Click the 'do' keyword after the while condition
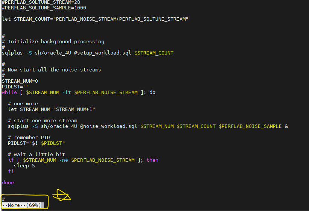 pyautogui.click(x=152, y=93)
